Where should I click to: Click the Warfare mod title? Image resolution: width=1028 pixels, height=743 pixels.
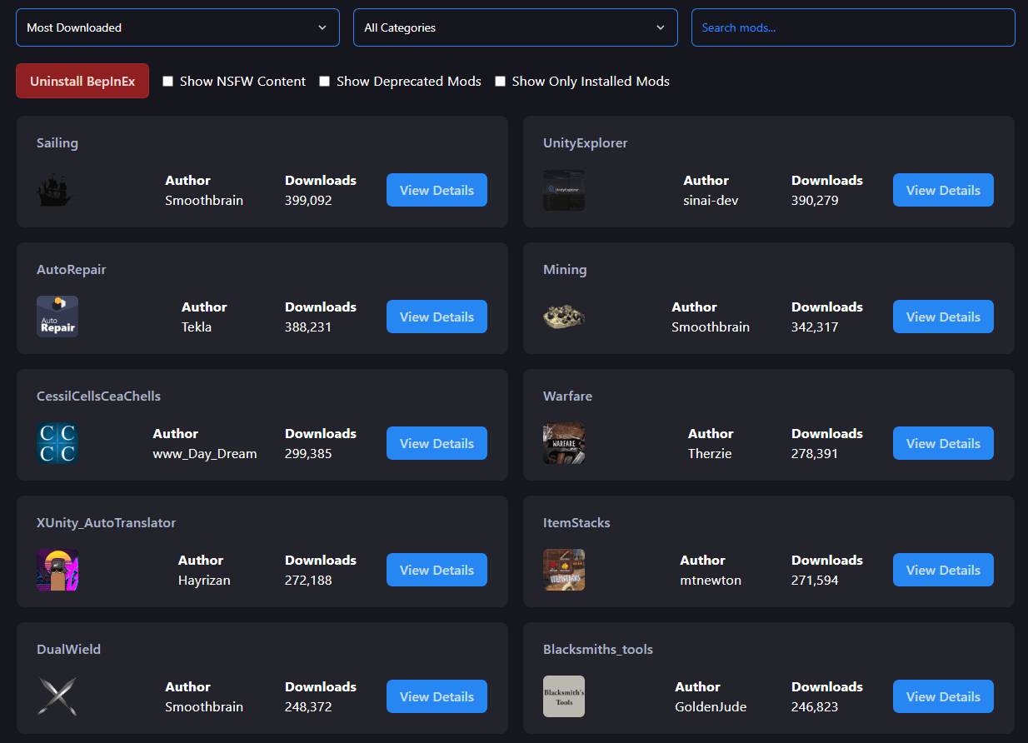pyautogui.click(x=568, y=396)
